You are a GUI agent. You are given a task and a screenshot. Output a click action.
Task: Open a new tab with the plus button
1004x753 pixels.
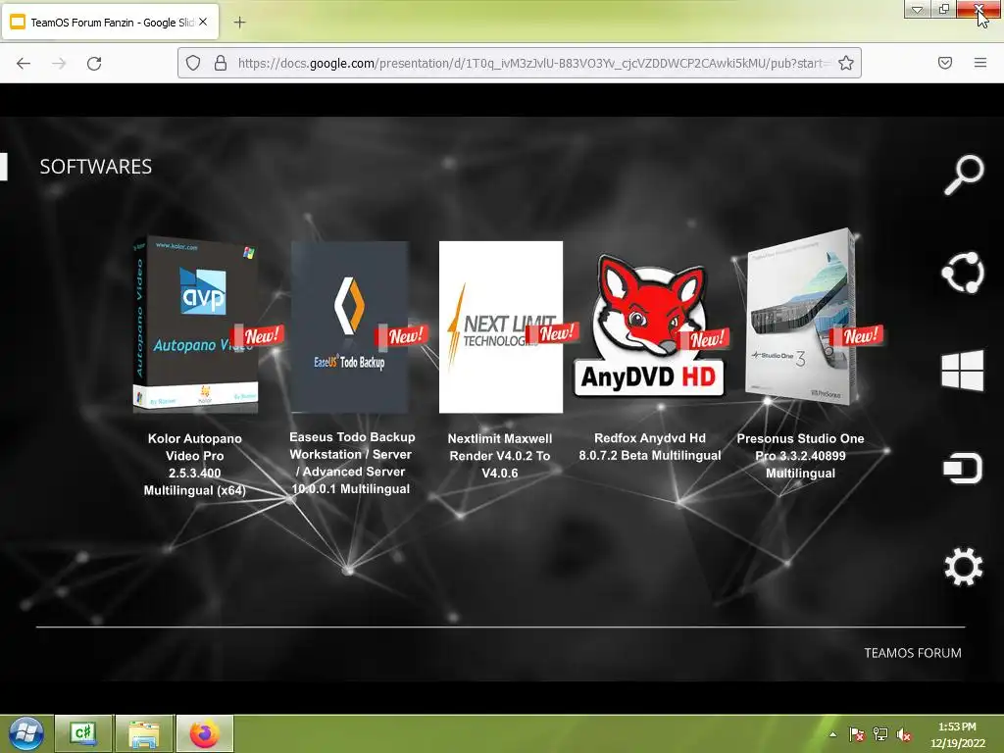(239, 23)
